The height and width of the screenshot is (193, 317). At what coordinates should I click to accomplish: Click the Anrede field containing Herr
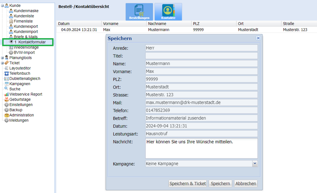(201, 48)
